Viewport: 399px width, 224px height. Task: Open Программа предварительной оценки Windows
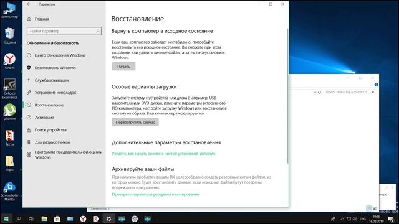(65, 155)
